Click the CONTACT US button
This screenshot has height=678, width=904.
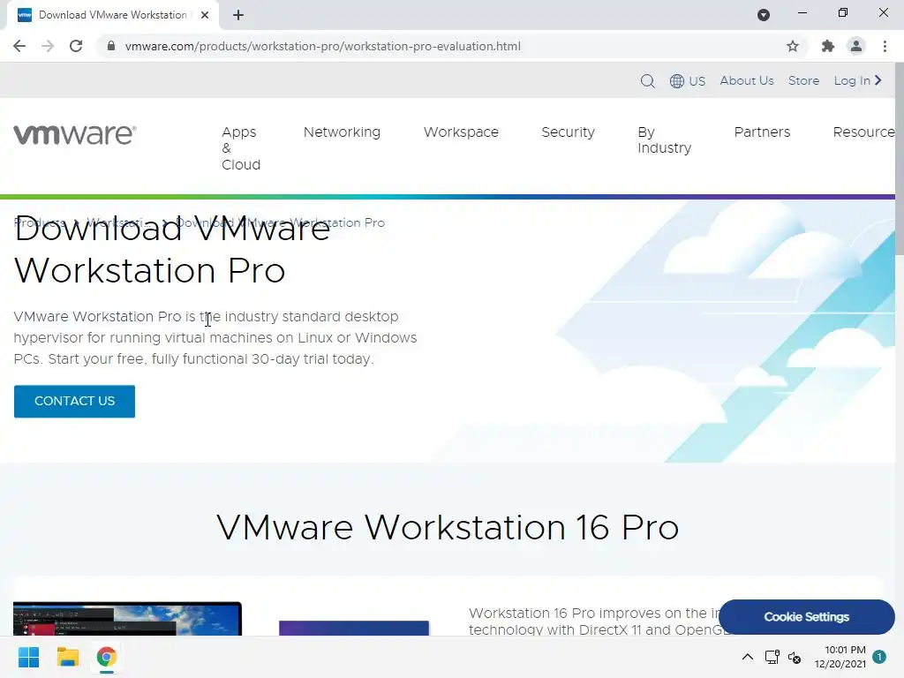[74, 402]
